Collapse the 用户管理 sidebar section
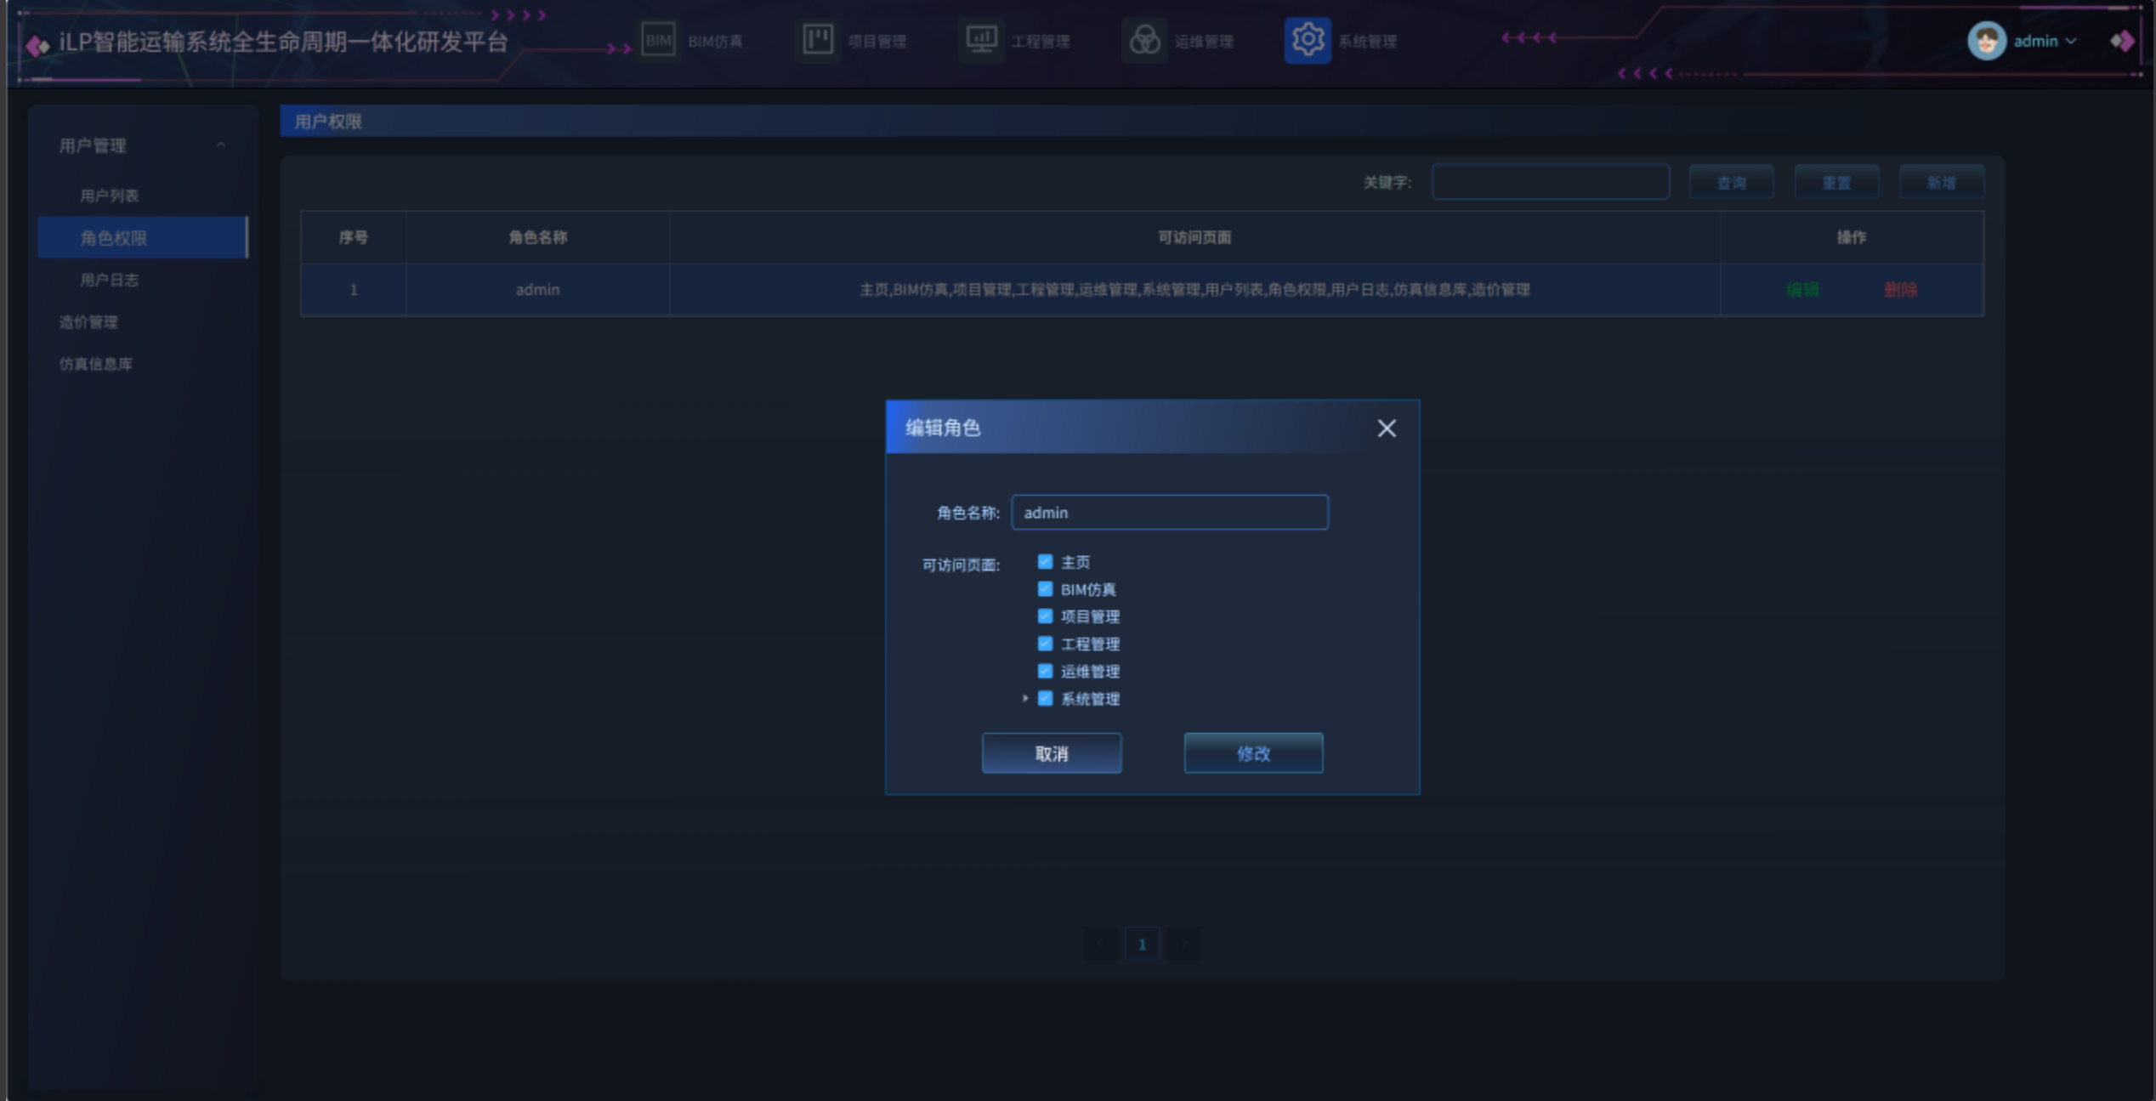This screenshot has width=2156, height=1101. [x=220, y=145]
